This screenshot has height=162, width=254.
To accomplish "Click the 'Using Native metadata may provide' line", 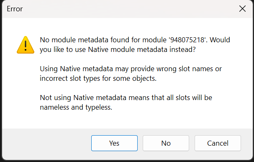I will point(131,69).
